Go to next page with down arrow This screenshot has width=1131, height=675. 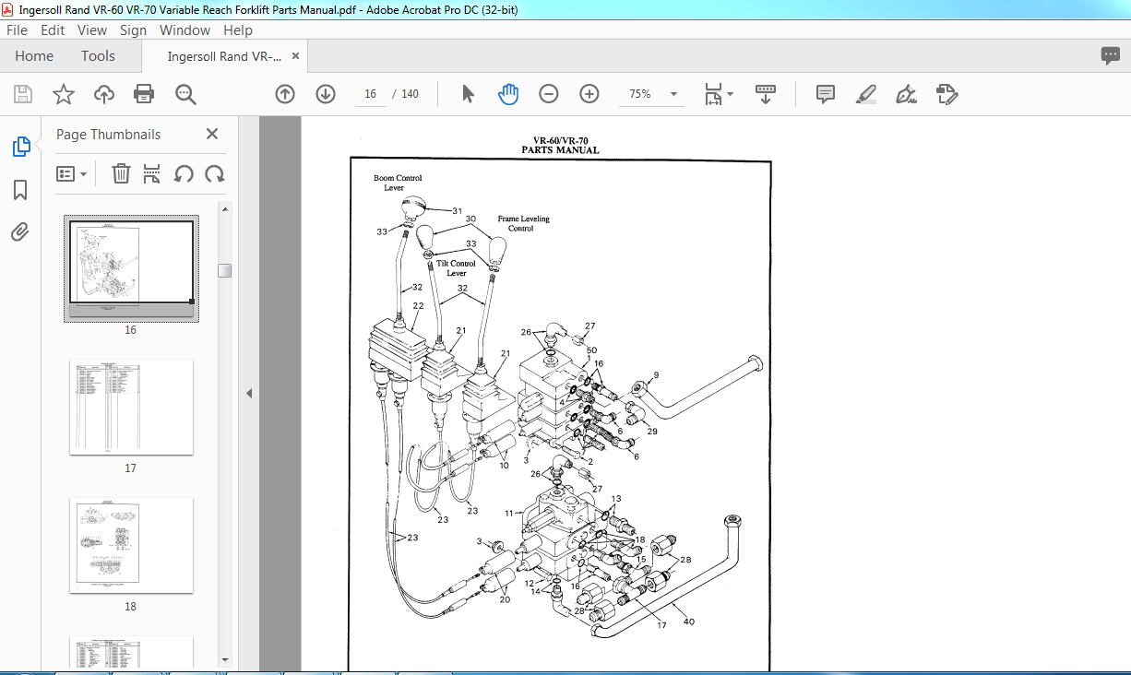pos(326,94)
